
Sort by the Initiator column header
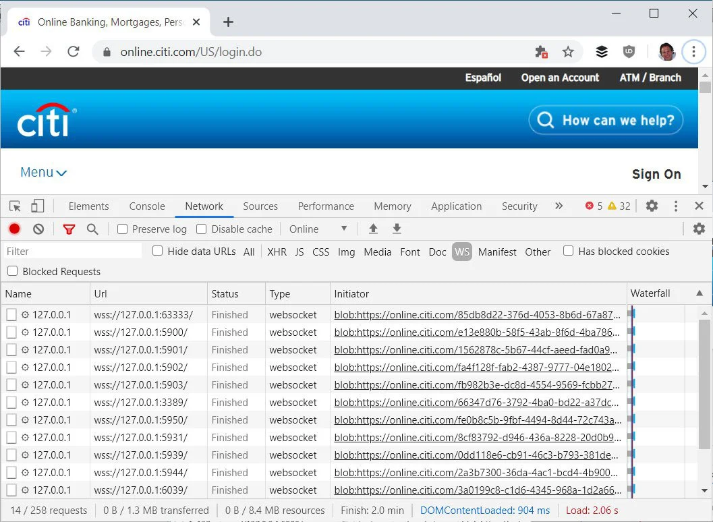point(478,293)
